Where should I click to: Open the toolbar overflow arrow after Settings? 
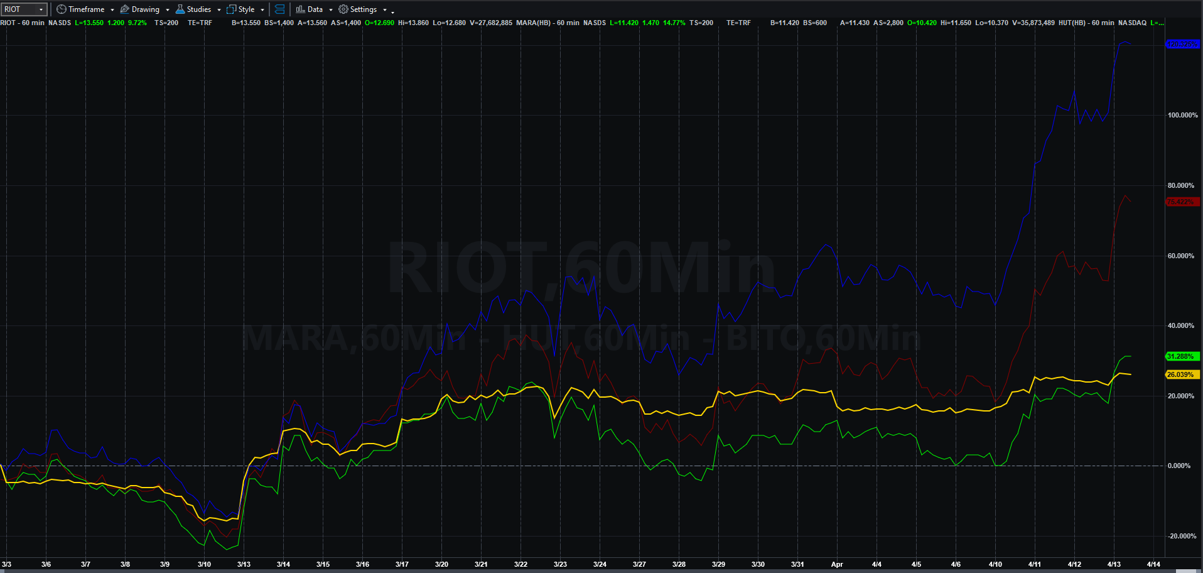click(x=393, y=11)
